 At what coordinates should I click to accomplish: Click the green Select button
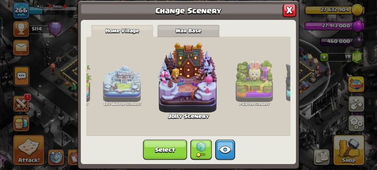[165, 149]
